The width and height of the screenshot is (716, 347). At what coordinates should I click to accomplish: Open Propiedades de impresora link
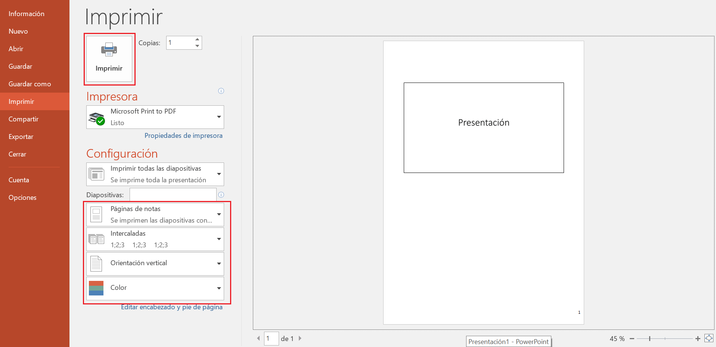(x=183, y=136)
